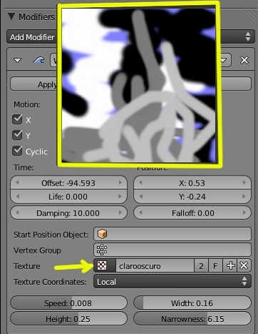The width and height of the screenshot is (258, 334).
Task: Click the Falloff 0.00 field
Action: pyautogui.click(x=192, y=213)
